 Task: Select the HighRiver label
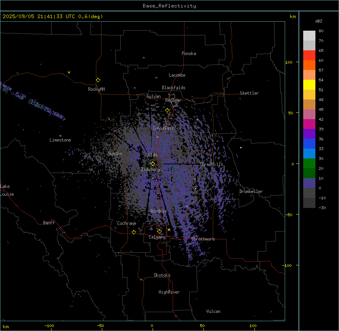coord(169,292)
